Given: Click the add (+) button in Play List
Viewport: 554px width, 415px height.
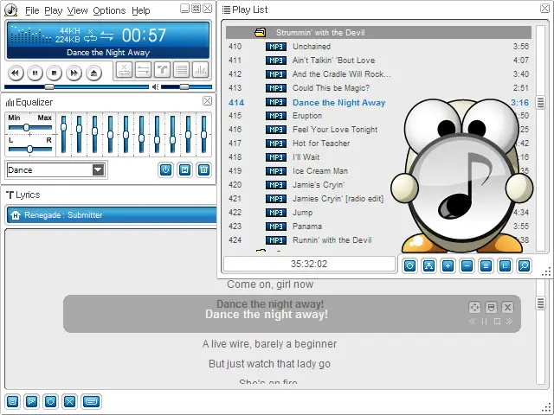Looking at the screenshot, I should [x=448, y=265].
